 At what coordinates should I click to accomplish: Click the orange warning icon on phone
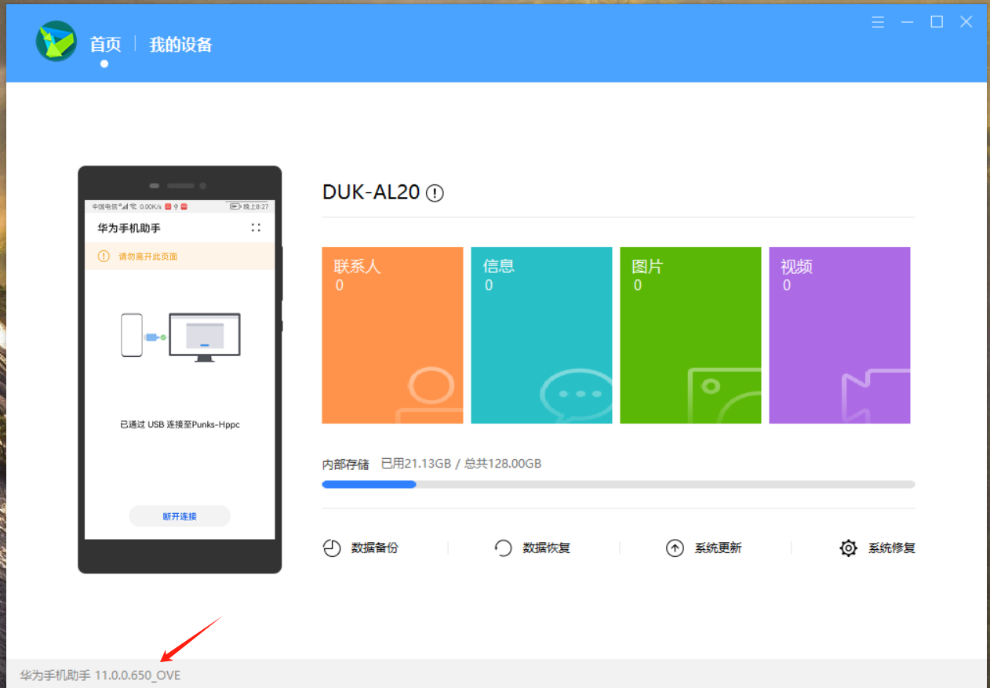coord(104,257)
